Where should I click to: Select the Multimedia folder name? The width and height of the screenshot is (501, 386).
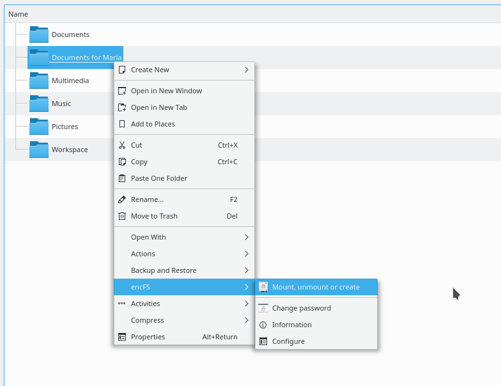pos(70,81)
